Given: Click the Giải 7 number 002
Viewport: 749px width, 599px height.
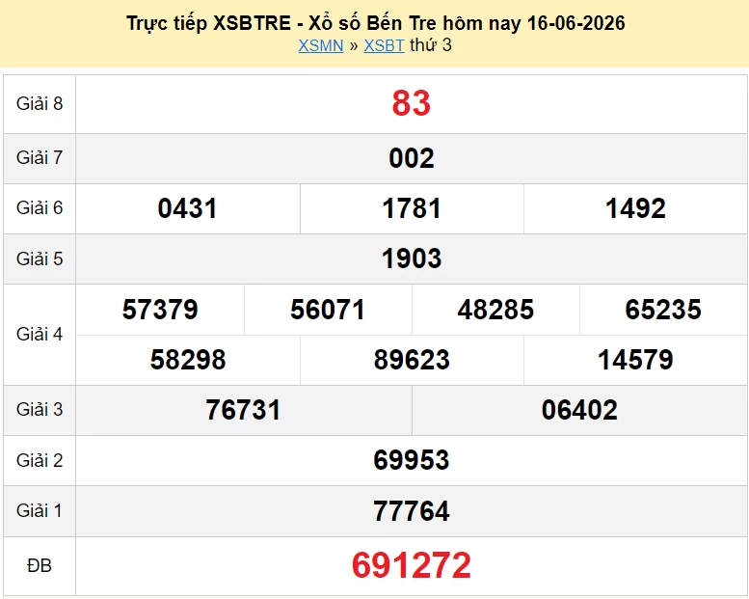Looking at the screenshot, I should 412,158.
